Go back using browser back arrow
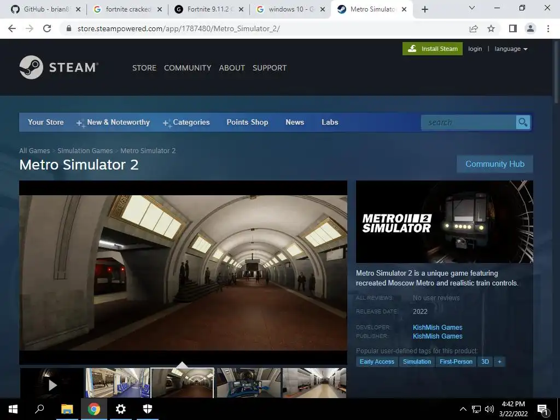 pyautogui.click(x=12, y=28)
